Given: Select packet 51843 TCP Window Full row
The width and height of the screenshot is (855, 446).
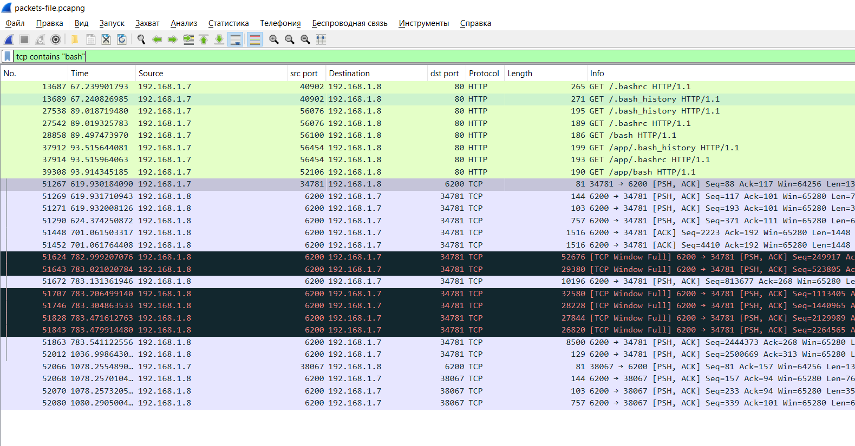Looking at the screenshot, I should 428,330.
